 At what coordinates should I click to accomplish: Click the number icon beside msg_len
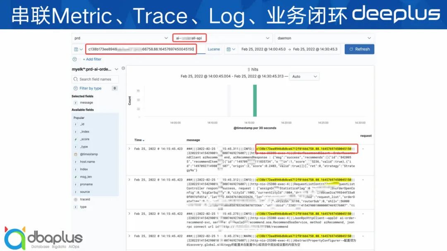click(76, 177)
